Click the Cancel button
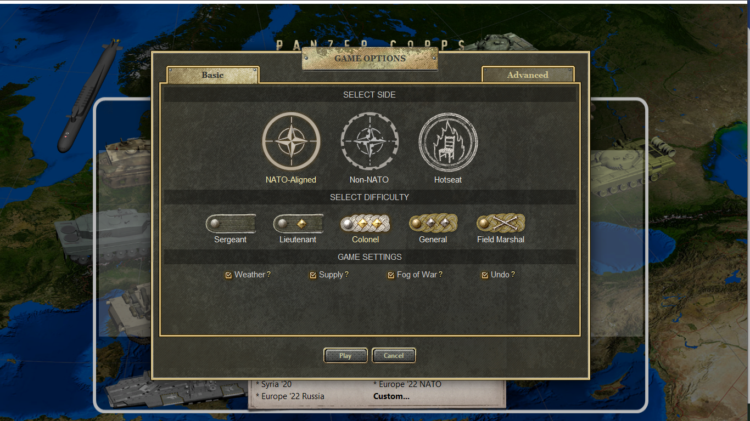Viewport: 750px width, 421px height. click(x=394, y=356)
